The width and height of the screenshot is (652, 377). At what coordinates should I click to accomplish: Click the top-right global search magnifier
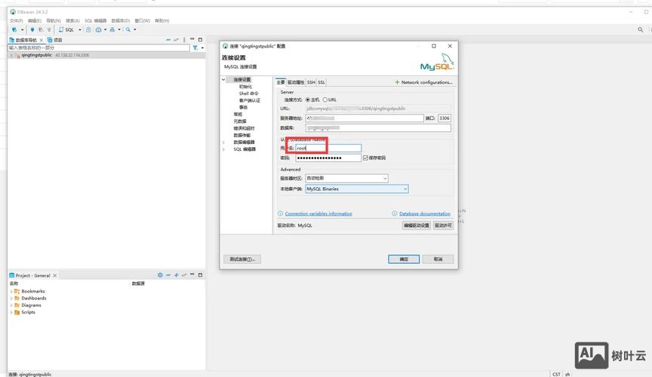click(640, 29)
